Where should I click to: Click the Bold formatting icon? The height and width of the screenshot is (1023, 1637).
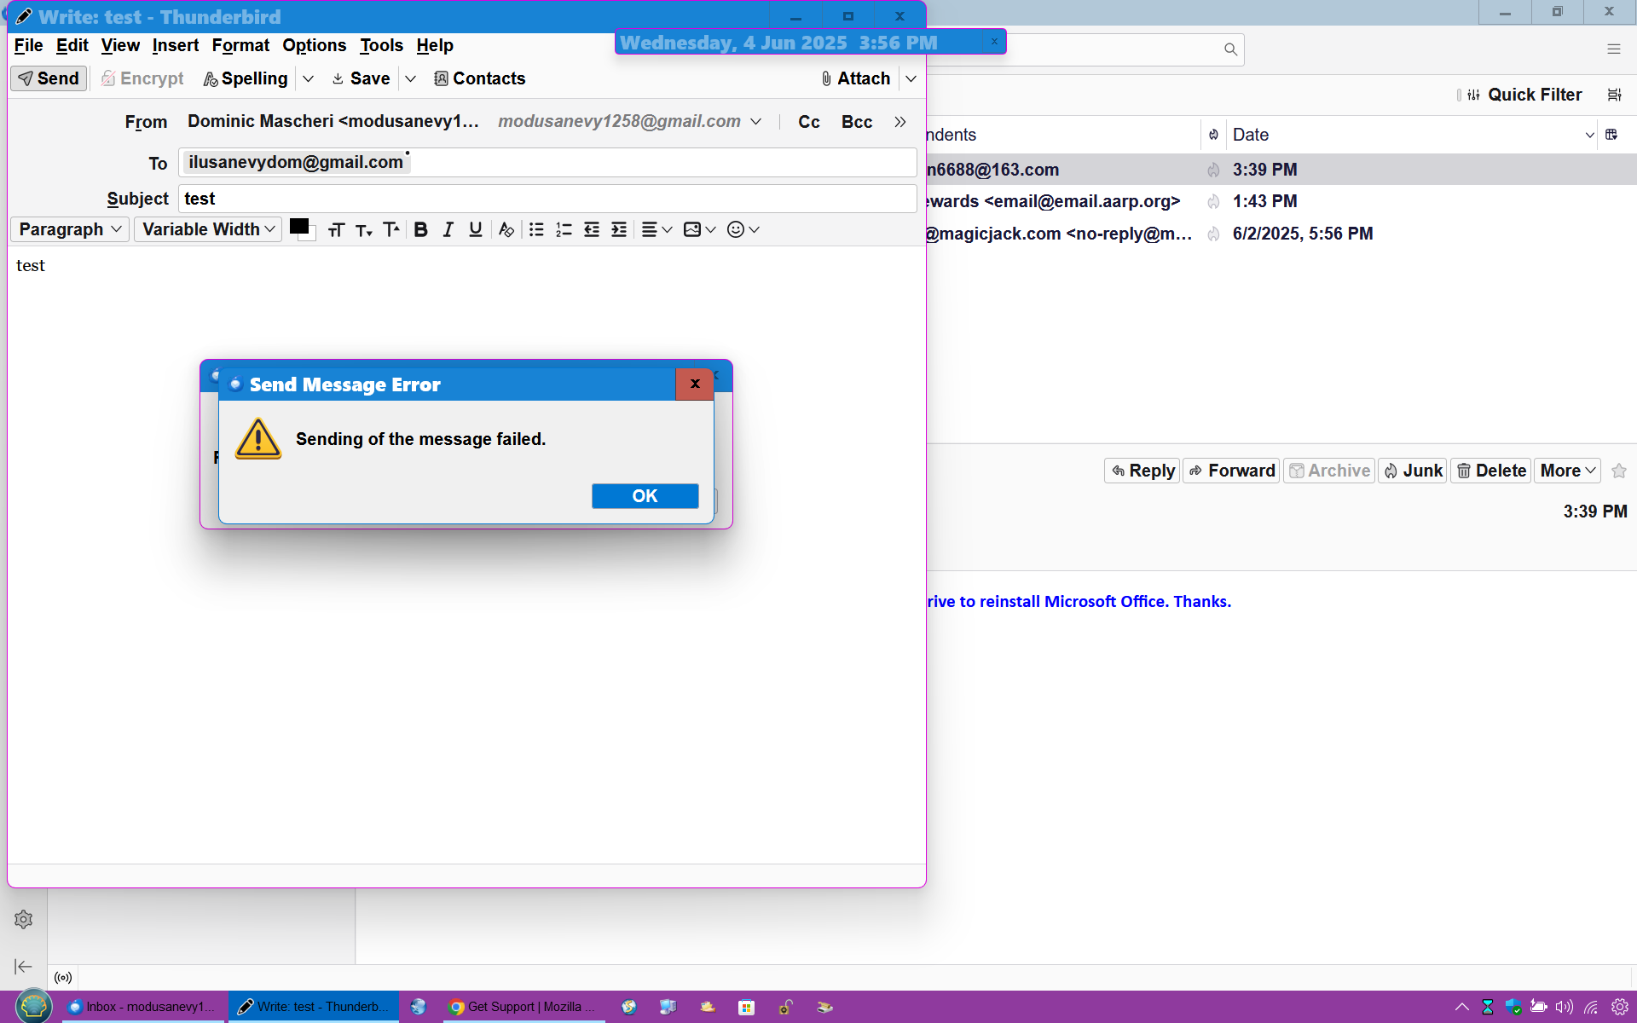tap(420, 229)
